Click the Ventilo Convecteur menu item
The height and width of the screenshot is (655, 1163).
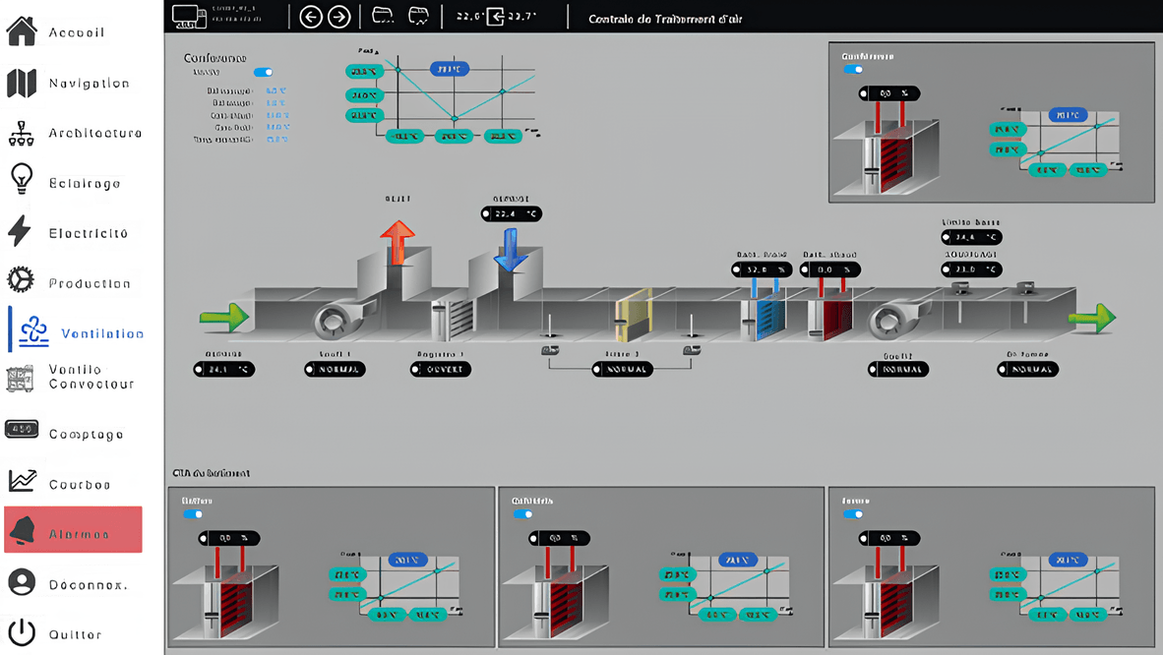tap(91, 377)
